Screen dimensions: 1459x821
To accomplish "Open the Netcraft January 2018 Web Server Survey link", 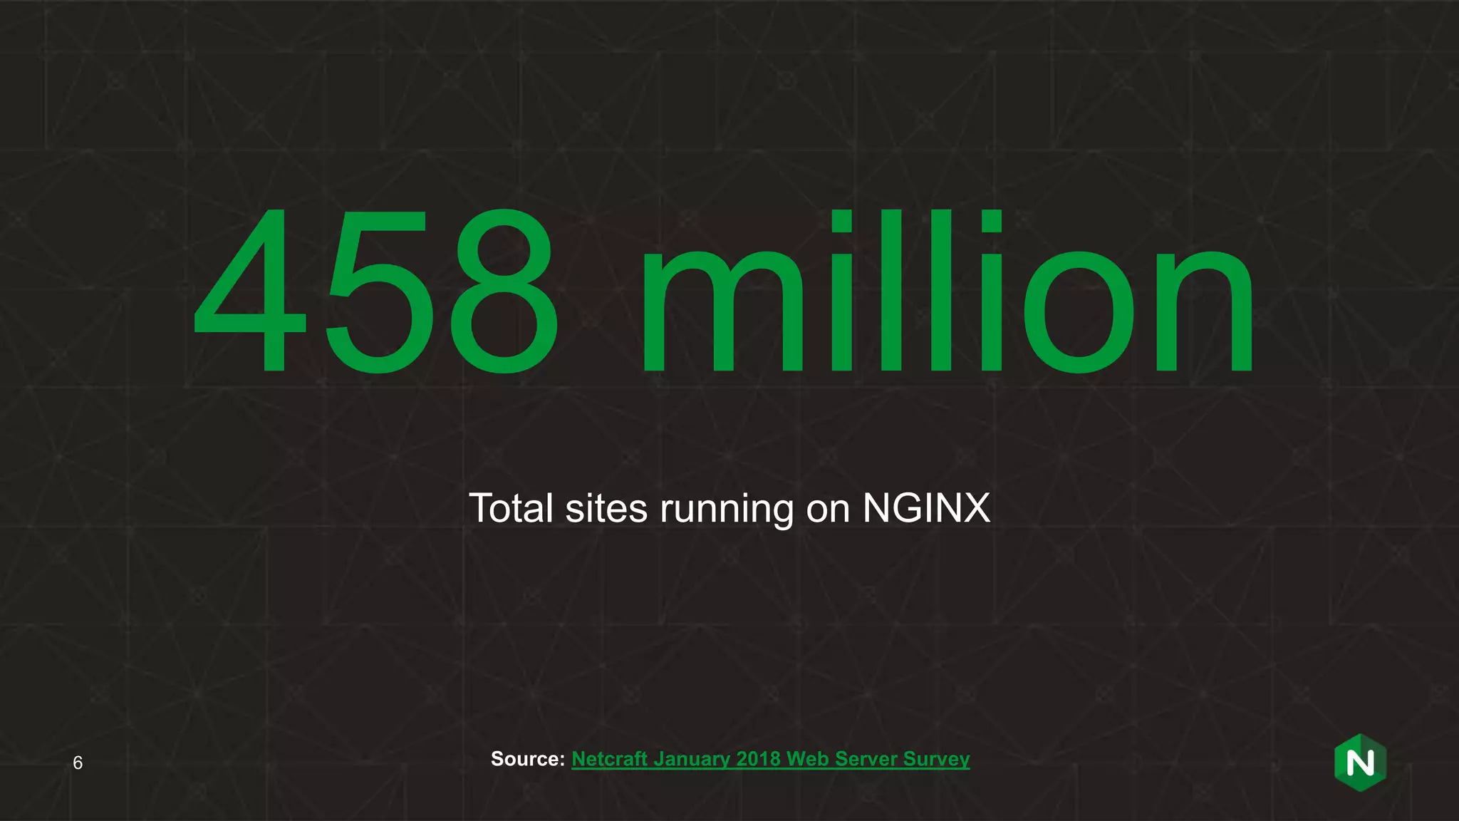I will pos(770,759).
